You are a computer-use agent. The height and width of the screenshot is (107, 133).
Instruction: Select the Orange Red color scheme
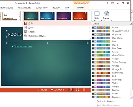pos(111,69)
